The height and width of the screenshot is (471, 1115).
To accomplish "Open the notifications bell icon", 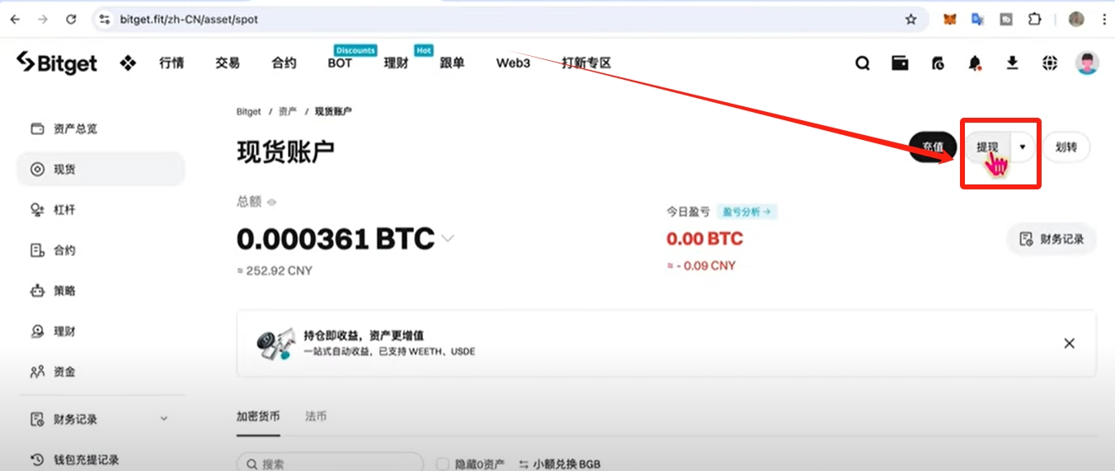I will [975, 63].
